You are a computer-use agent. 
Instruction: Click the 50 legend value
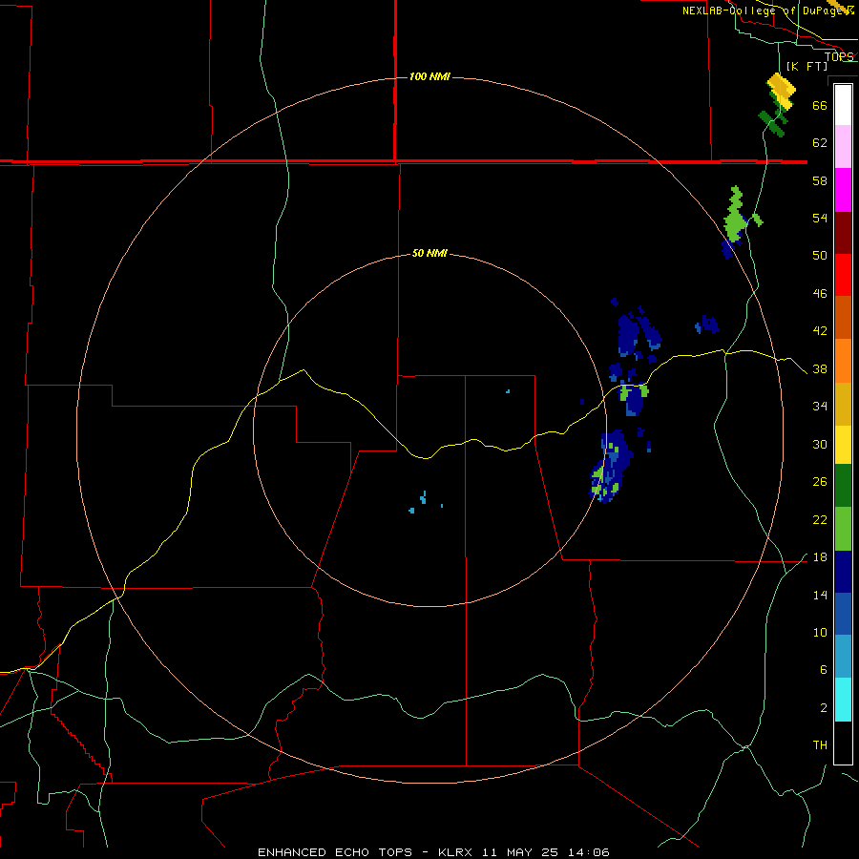pyautogui.click(x=820, y=255)
